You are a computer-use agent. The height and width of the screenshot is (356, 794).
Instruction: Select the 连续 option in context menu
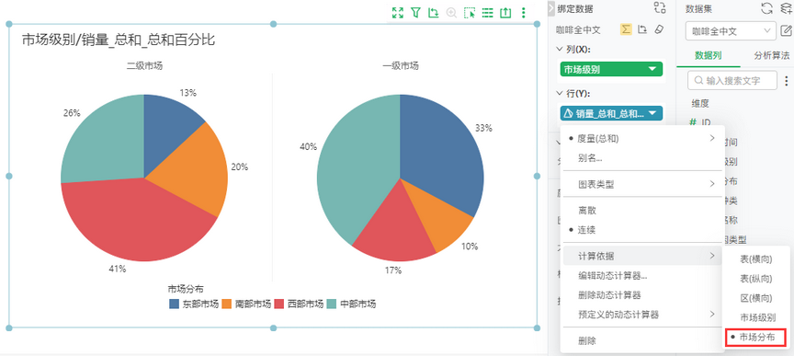pyautogui.click(x=587, y=230)
